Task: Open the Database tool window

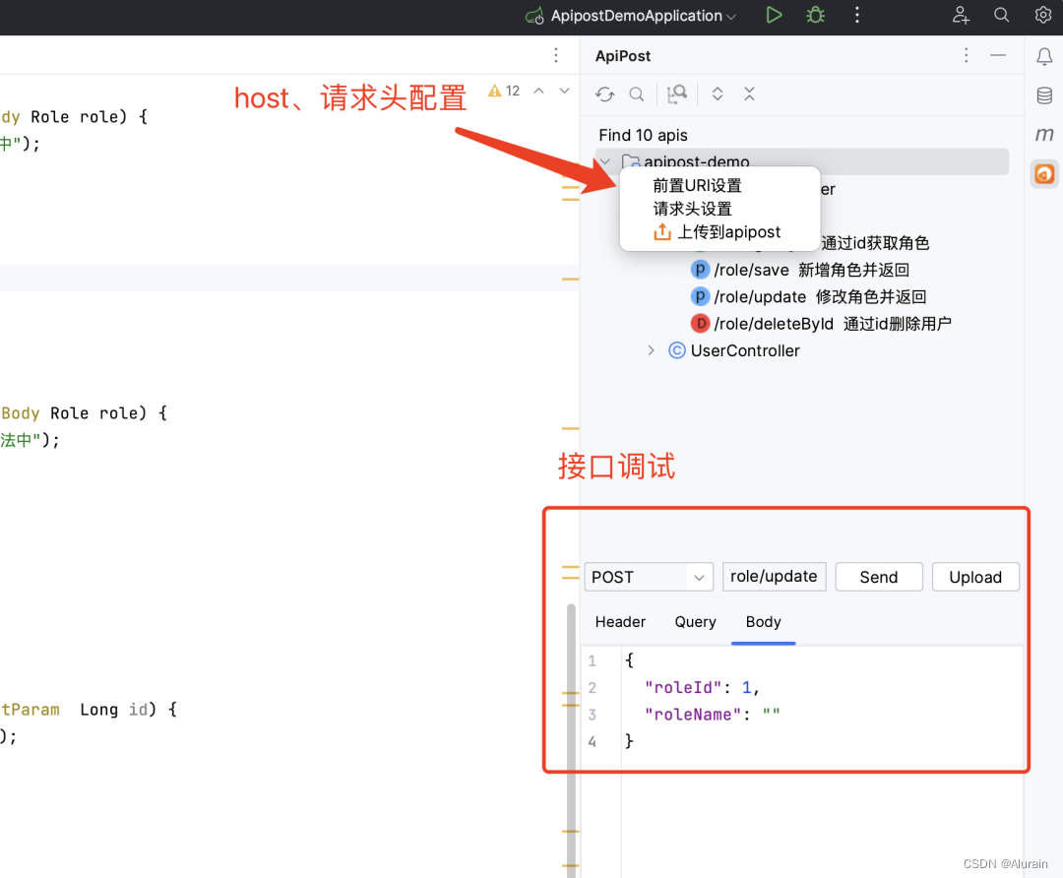Action: (x=1043, y=95)
